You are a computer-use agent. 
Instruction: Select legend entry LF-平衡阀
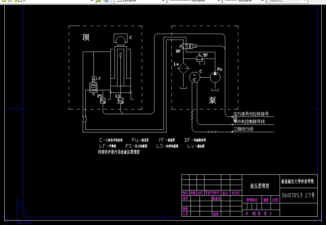108,146
